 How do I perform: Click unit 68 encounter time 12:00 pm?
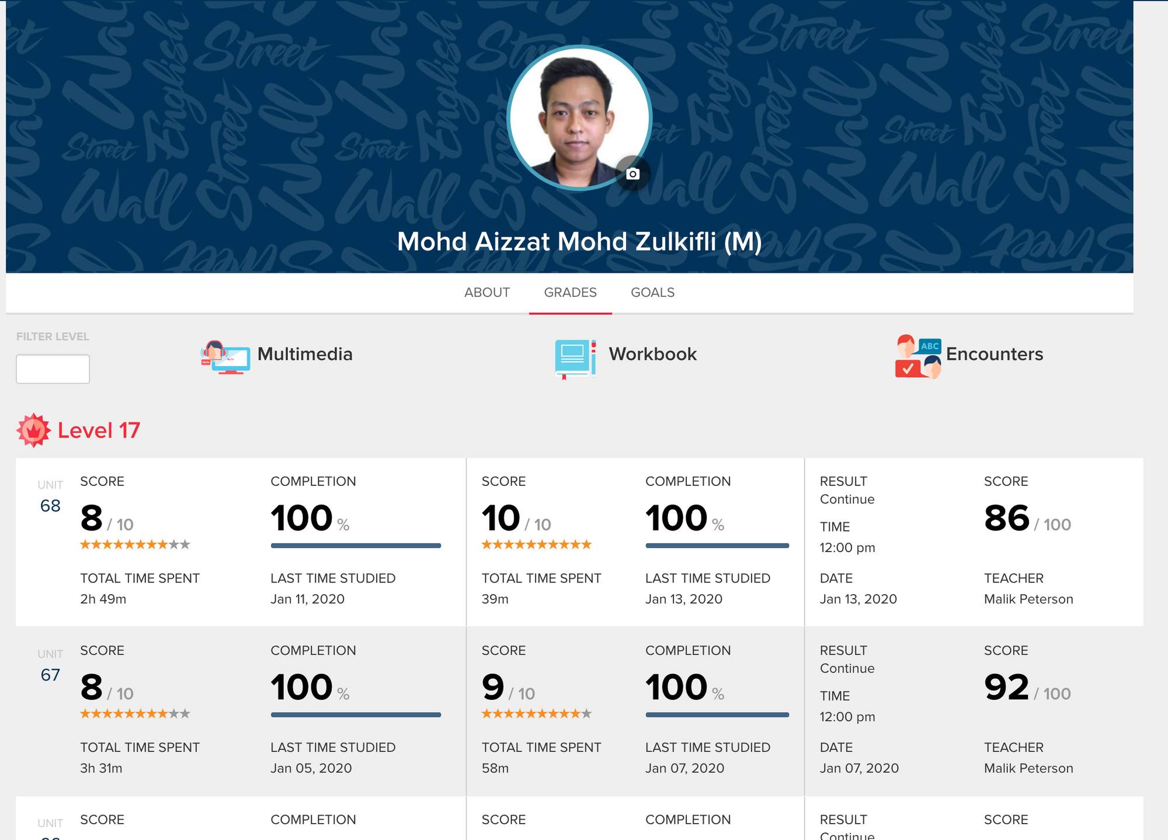click(847, 548)
